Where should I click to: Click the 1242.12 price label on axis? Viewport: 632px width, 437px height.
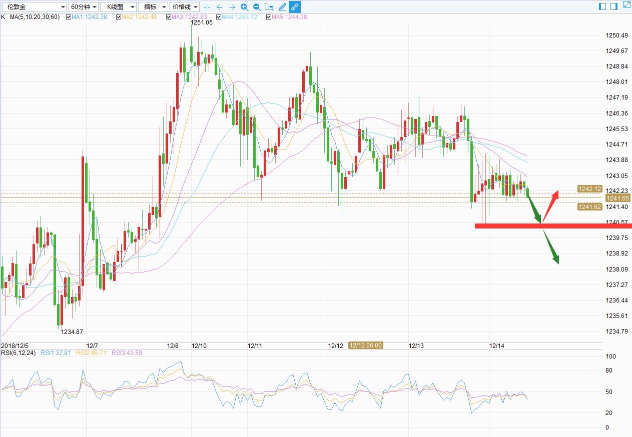589,189
